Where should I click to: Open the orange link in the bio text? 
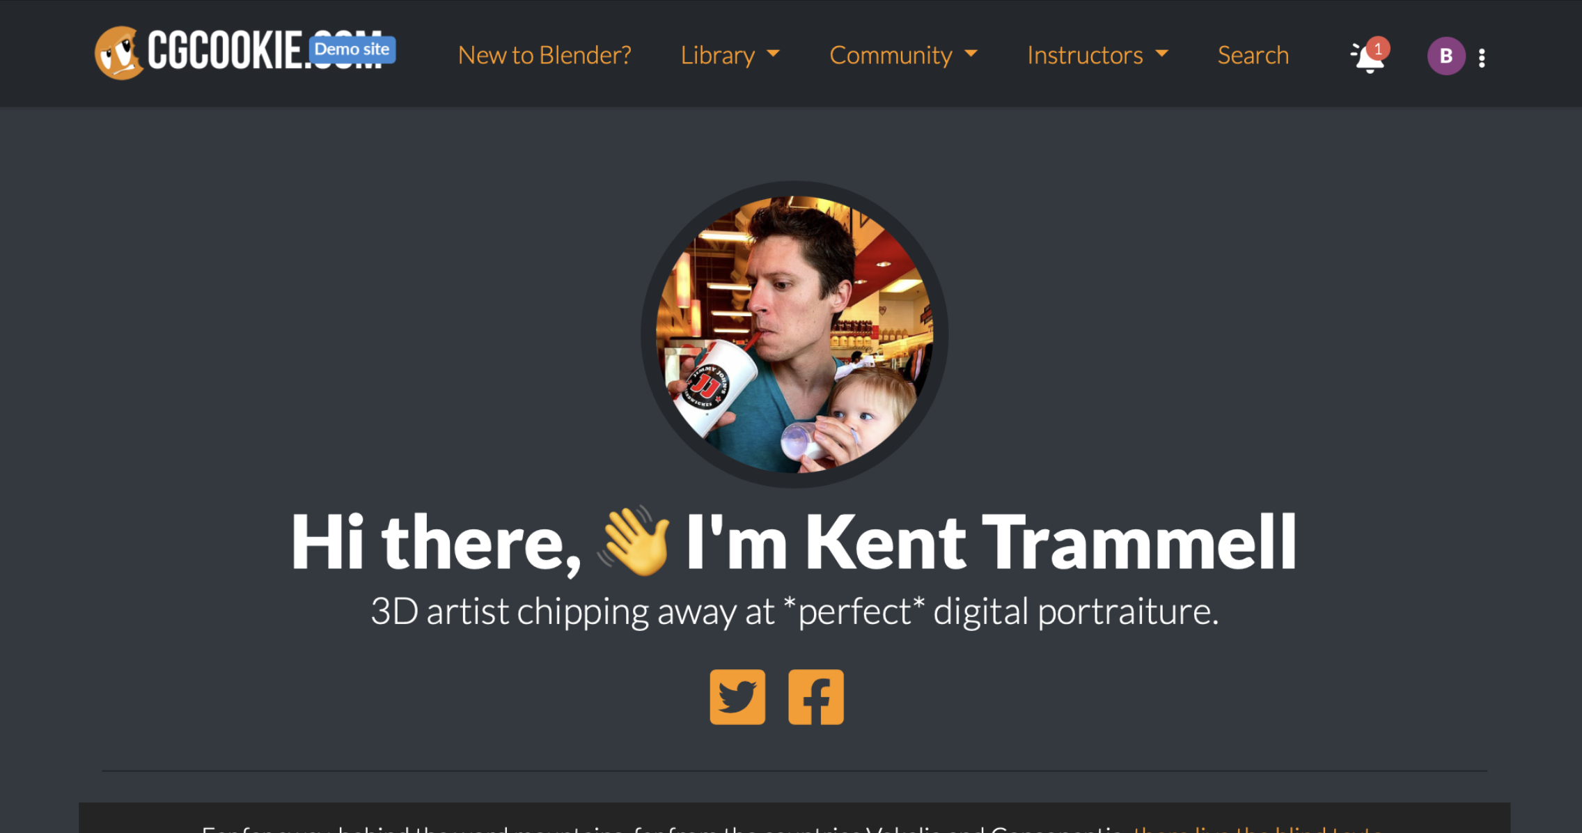coord(1257,828)
